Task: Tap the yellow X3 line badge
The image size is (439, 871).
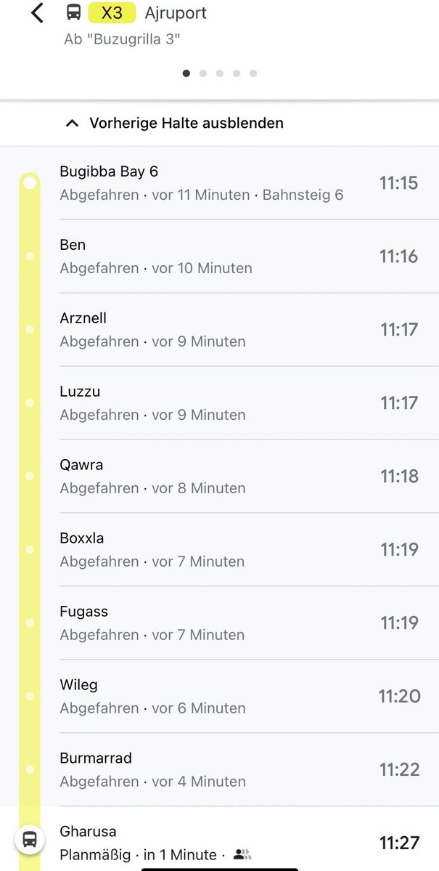Action: click(x=112, y=12)
